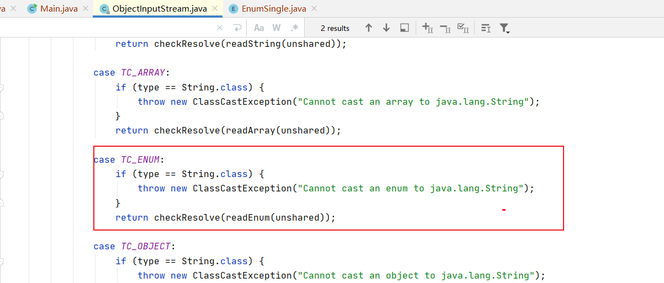Jump to the next search occurrence
Viewport: 664px width, 283px height.
tap(386, 28)
